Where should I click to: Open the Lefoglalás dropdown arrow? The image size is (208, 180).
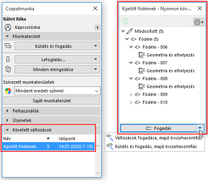[x=96, y=60]
